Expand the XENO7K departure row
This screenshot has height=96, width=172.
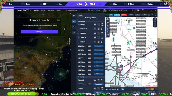79,38
